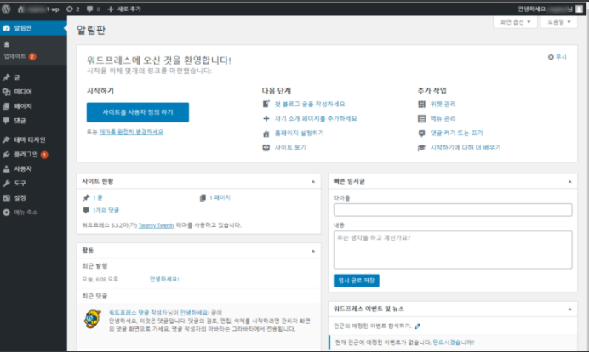Collapse the 워드프레스 이벤트 및 뉴스 panel
Image resolution: width=589 pixels, height=352 pixels.
(x=569, y=309)
